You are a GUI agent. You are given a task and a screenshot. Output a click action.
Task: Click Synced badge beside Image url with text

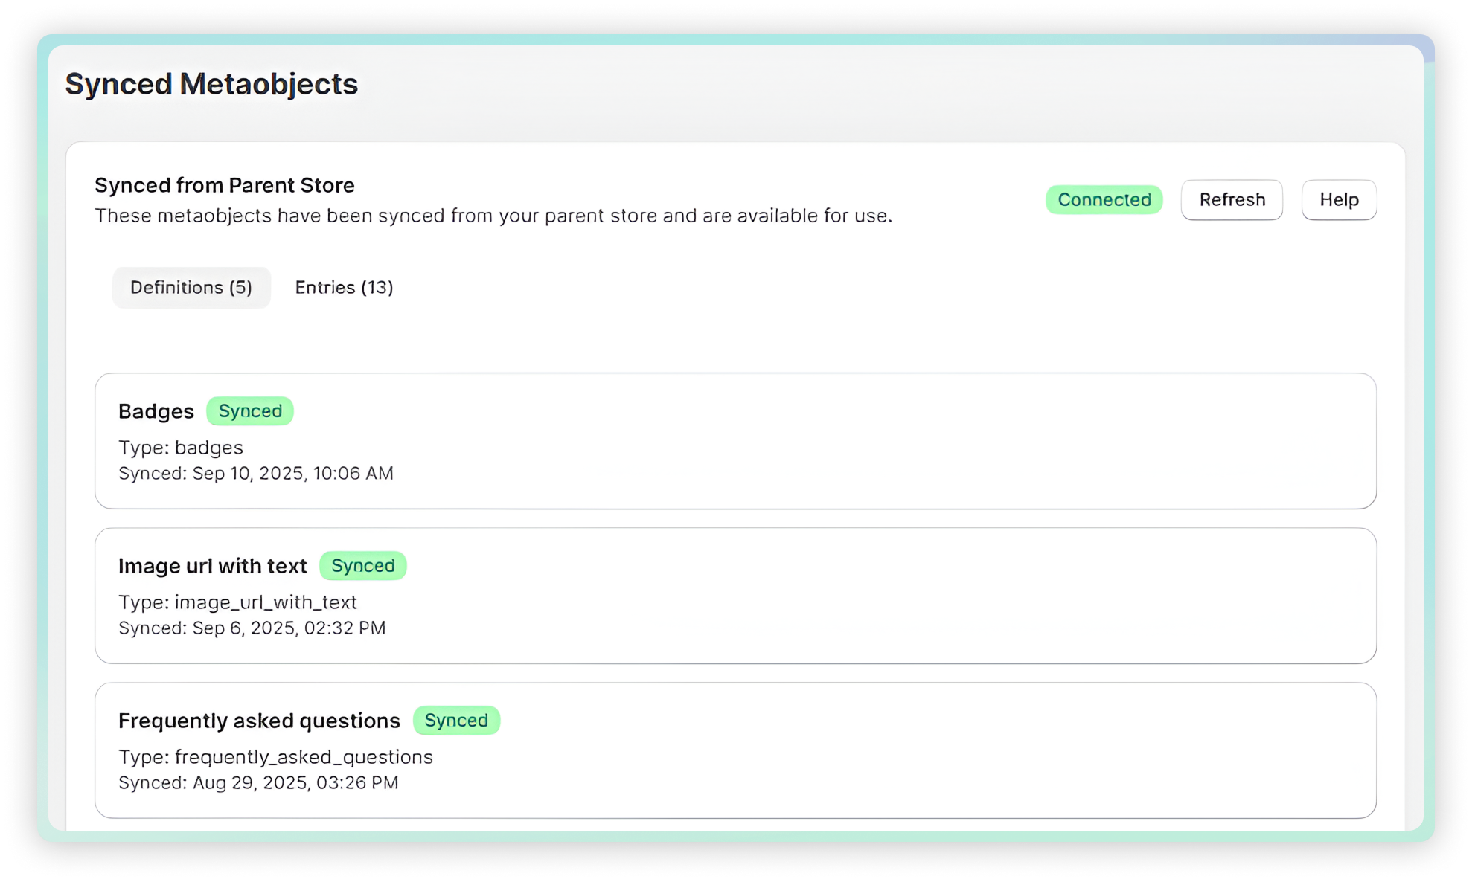[363, 566]
